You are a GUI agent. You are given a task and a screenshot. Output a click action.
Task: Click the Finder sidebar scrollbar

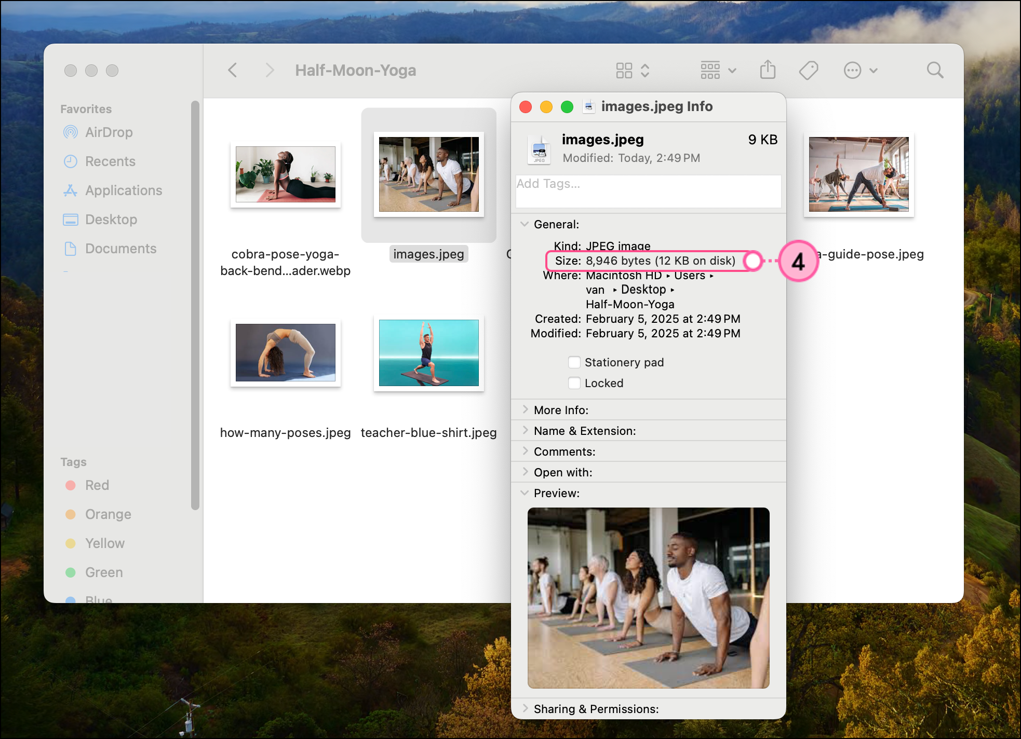(195, 305)
